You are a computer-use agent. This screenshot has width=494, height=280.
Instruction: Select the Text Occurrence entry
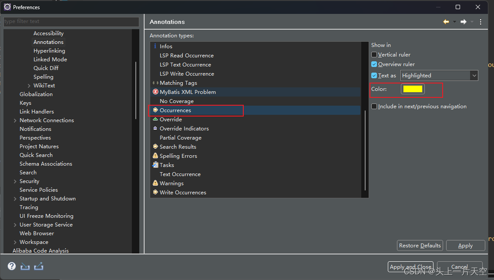[180, 174]
